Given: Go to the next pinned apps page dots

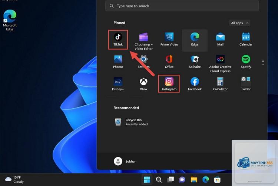Looking at the screenshot, I should 263,63.
